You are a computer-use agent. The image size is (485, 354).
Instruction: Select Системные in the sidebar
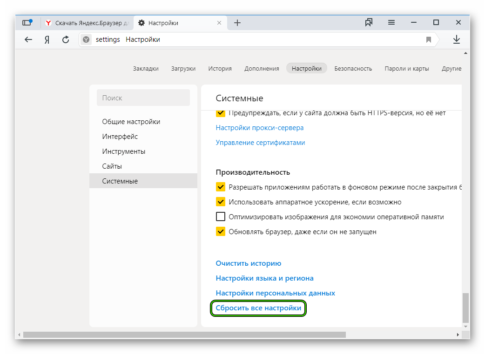click(x=143, y=181)
